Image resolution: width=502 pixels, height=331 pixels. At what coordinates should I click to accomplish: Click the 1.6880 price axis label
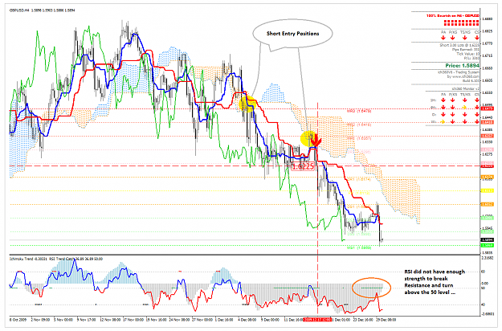[x=488, y=19]
